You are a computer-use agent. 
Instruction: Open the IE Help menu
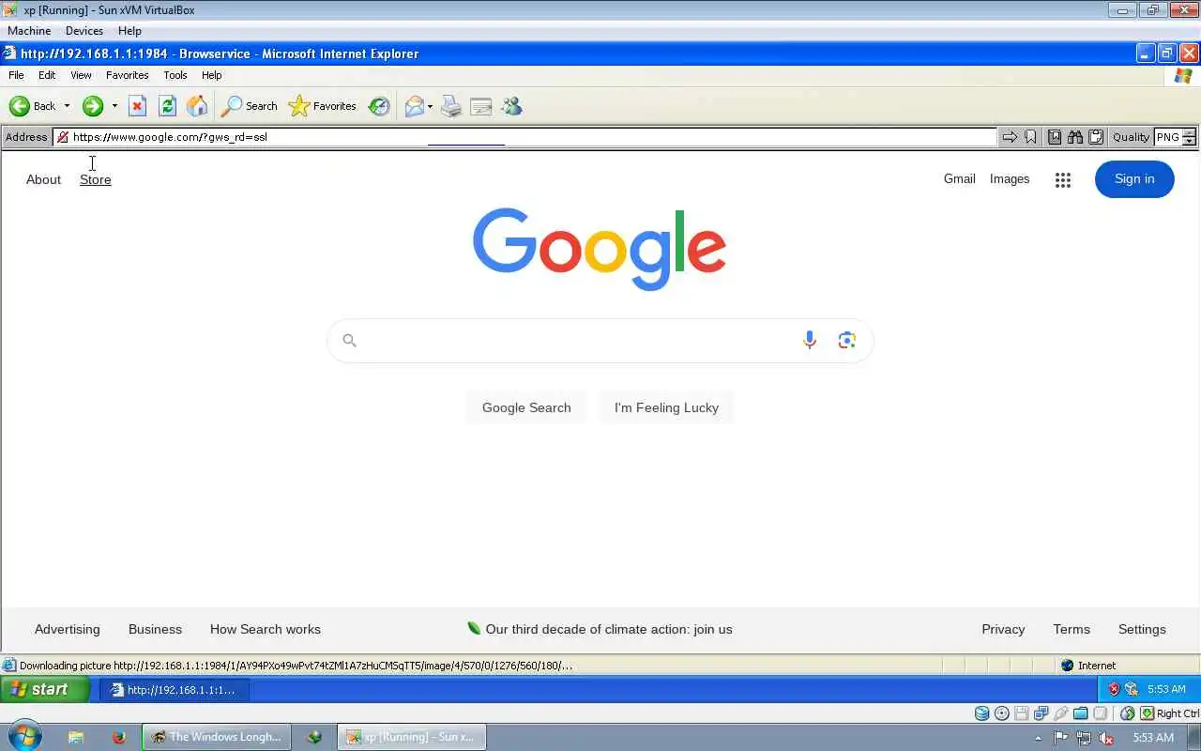(212, 75)
